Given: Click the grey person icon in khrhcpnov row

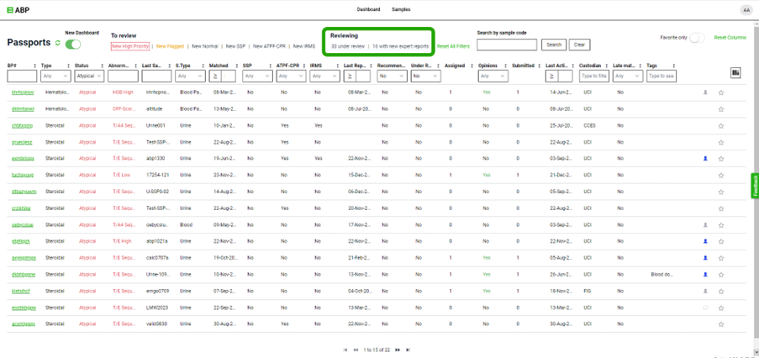Looking at the screenshot, I should (x=705, y=92).
